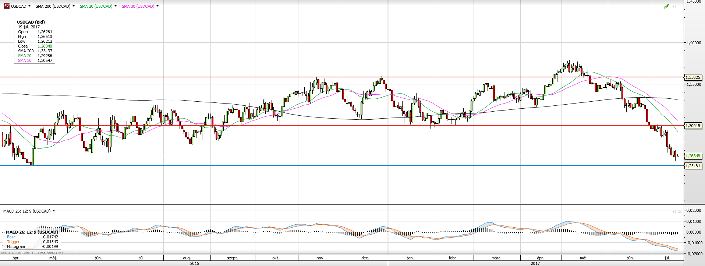Click the red Fx instrument icon
The height and width of the screenshot is (266, 705).
pos(6,6)
